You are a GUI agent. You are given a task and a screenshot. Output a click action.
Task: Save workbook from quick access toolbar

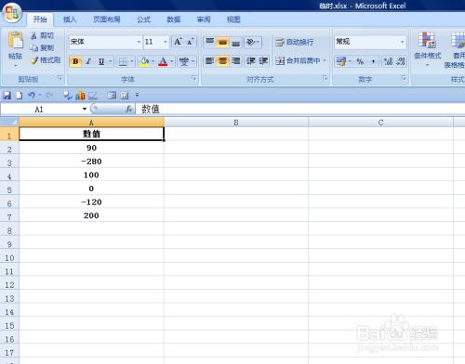[7, 96]
